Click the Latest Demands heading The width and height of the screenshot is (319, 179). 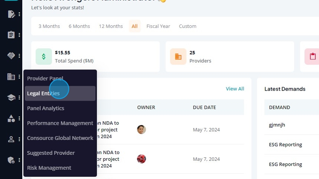click(x=285, y=89)
